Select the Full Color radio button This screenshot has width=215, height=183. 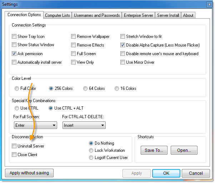pyautogui.click(x=17, y=88)
